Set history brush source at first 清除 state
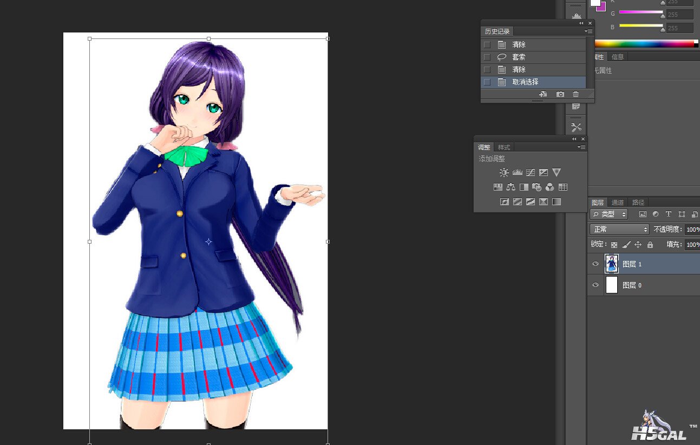Screen dimensions: 700x445 [x=487, y=44]
